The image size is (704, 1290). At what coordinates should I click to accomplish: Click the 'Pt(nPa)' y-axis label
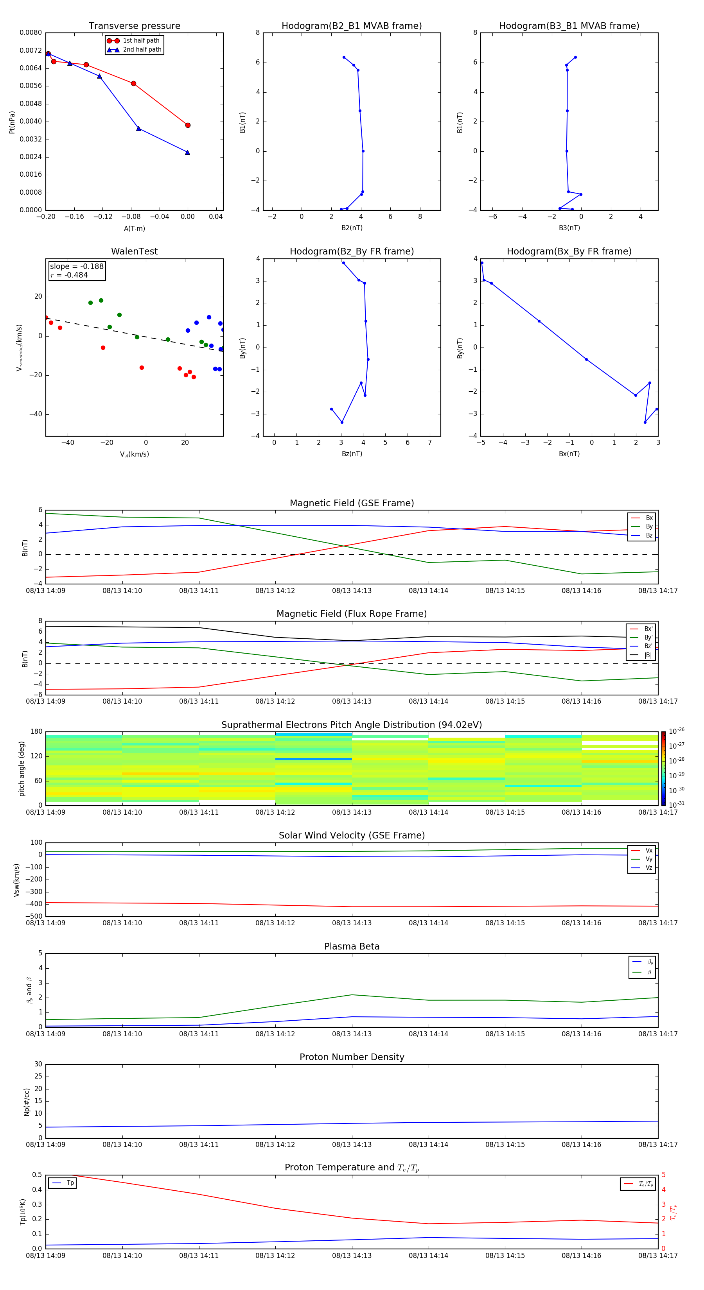pos(12,122)
